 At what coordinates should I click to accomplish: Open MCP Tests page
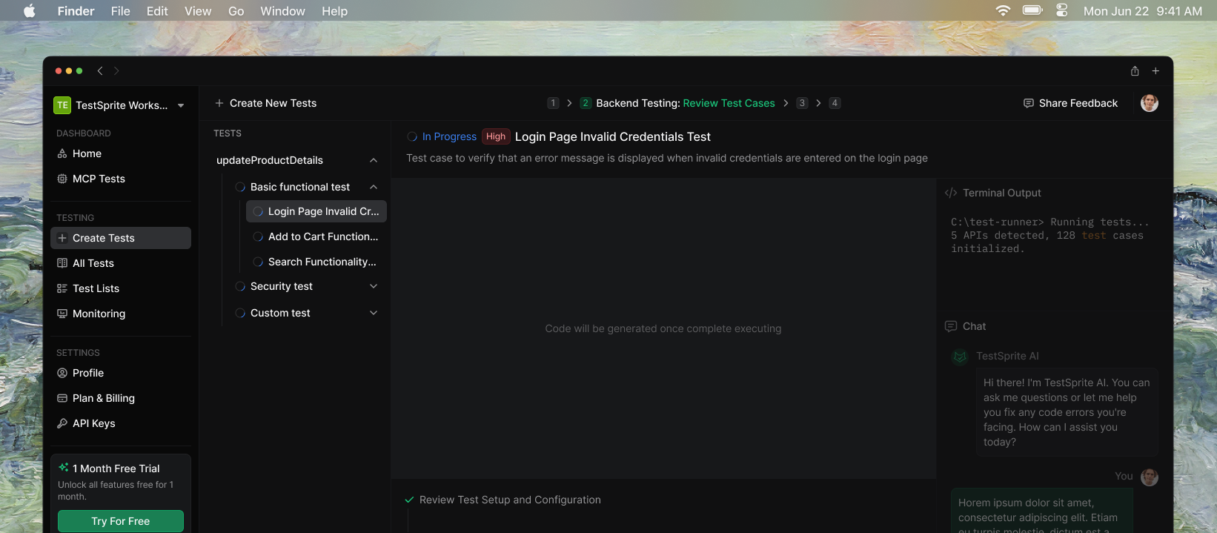click(121, 179)
